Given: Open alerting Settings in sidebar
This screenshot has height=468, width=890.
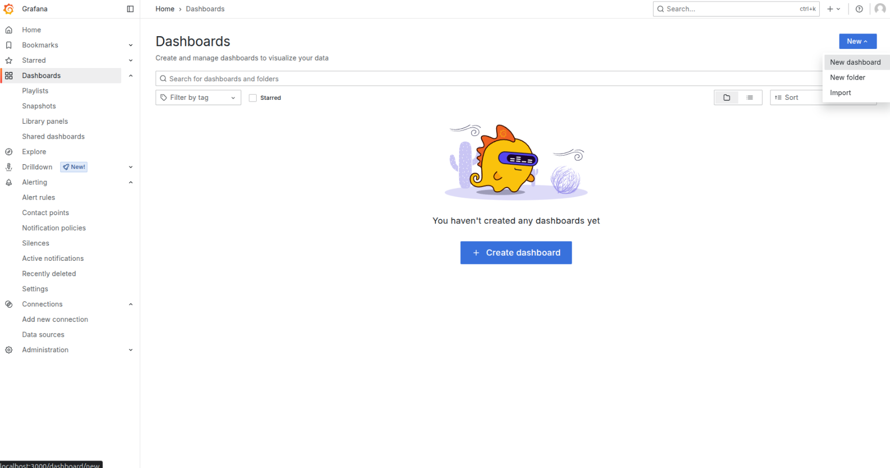Looking at the screenshot, I should 35,289.
